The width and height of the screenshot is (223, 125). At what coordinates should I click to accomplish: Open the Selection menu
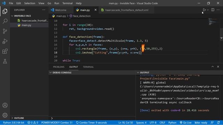[x=30, y=3]
